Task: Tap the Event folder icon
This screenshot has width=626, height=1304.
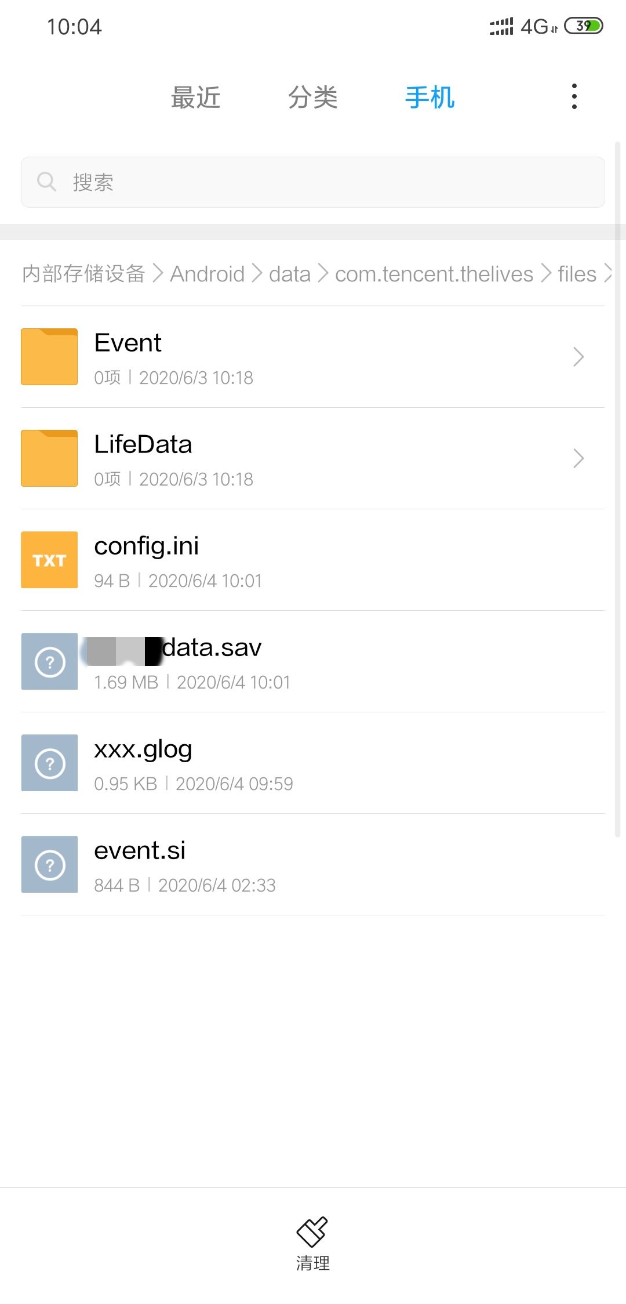Action: click(49, 357)
